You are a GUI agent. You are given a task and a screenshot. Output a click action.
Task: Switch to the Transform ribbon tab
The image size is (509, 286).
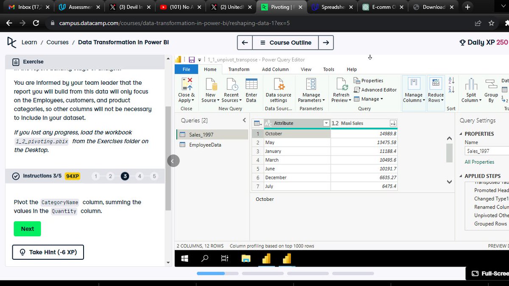pos(239,69)
